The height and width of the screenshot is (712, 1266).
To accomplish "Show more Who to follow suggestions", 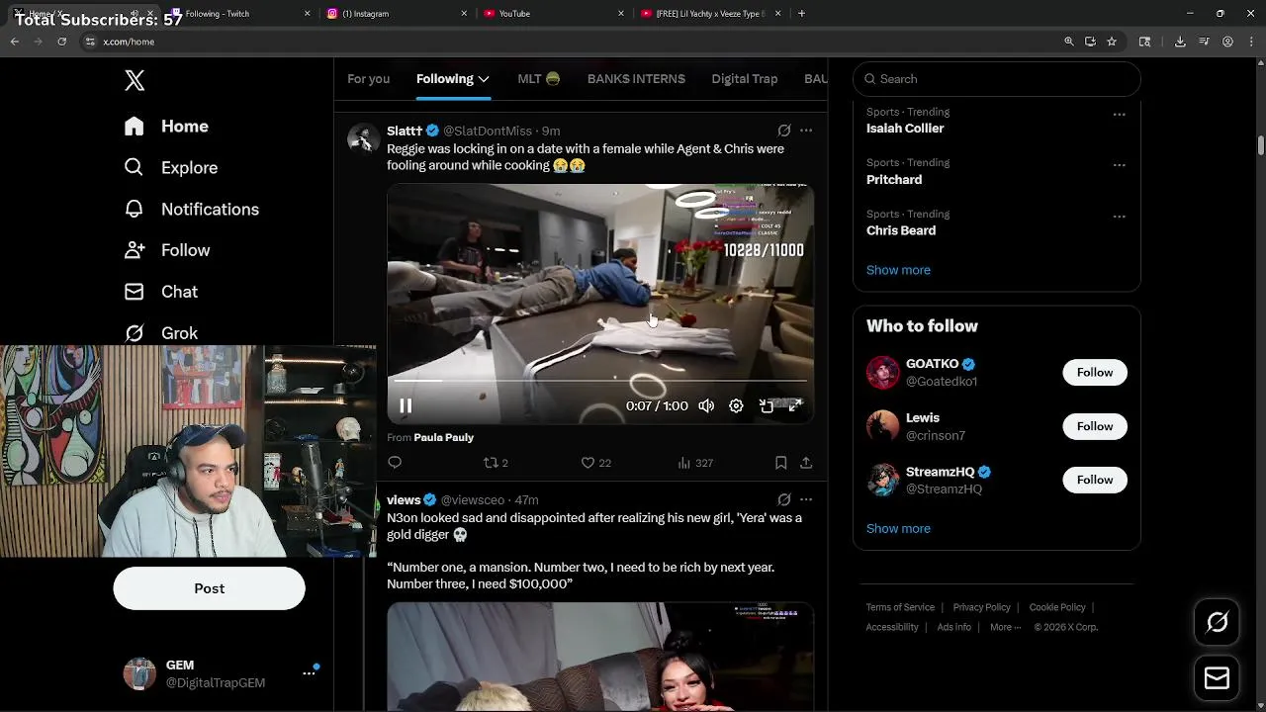I will tap(898, 529).
